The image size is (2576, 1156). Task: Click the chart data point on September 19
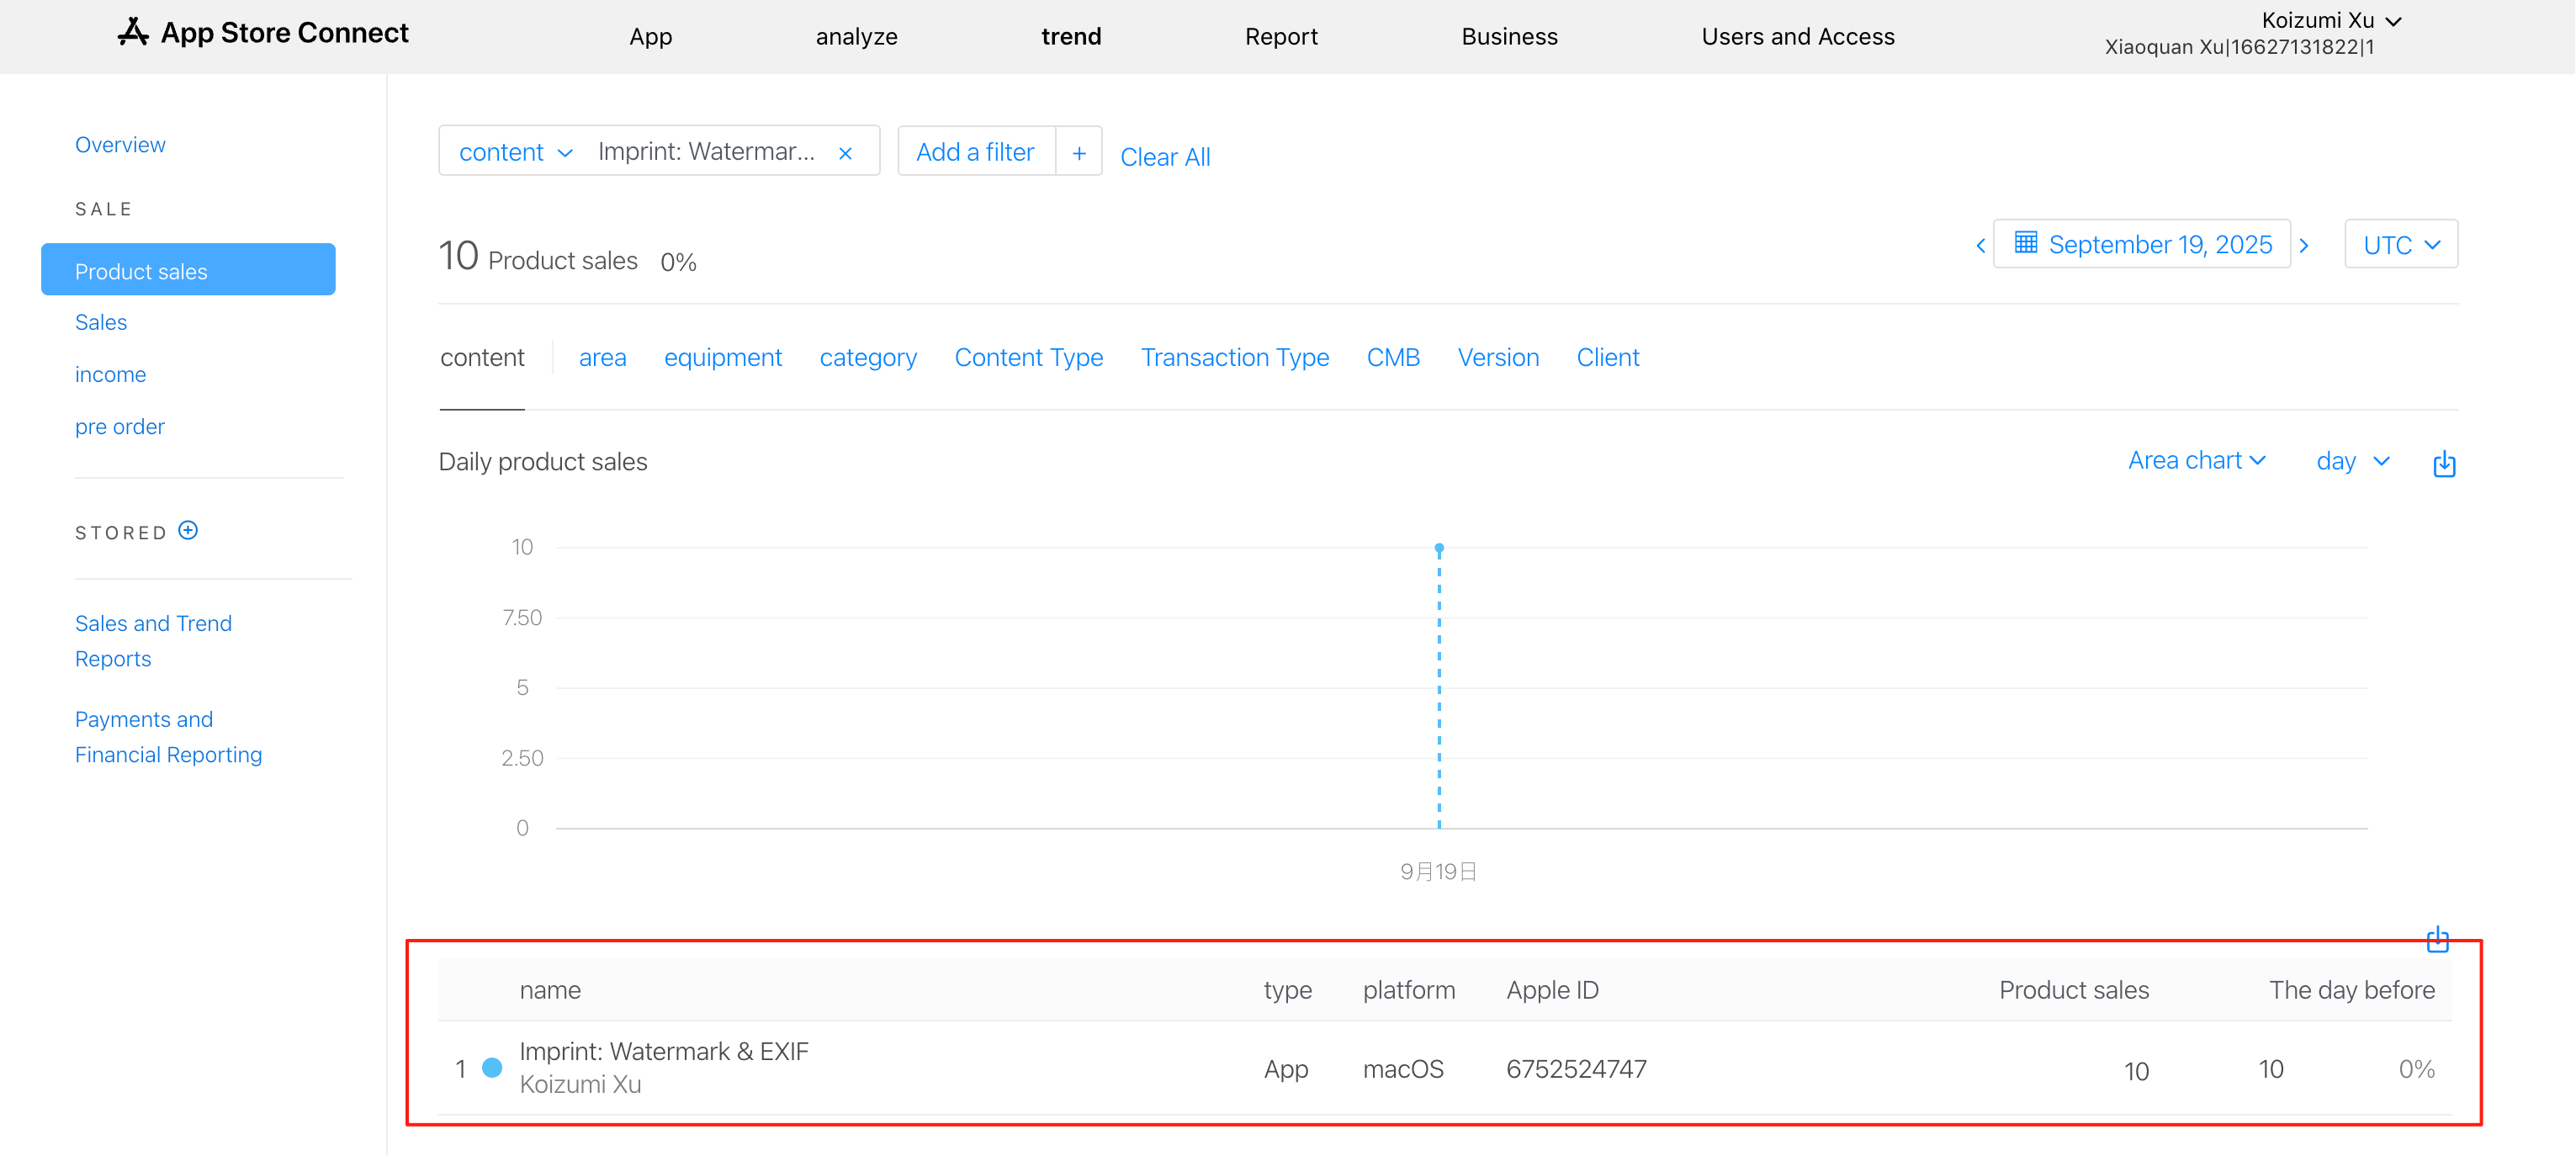1438,549
